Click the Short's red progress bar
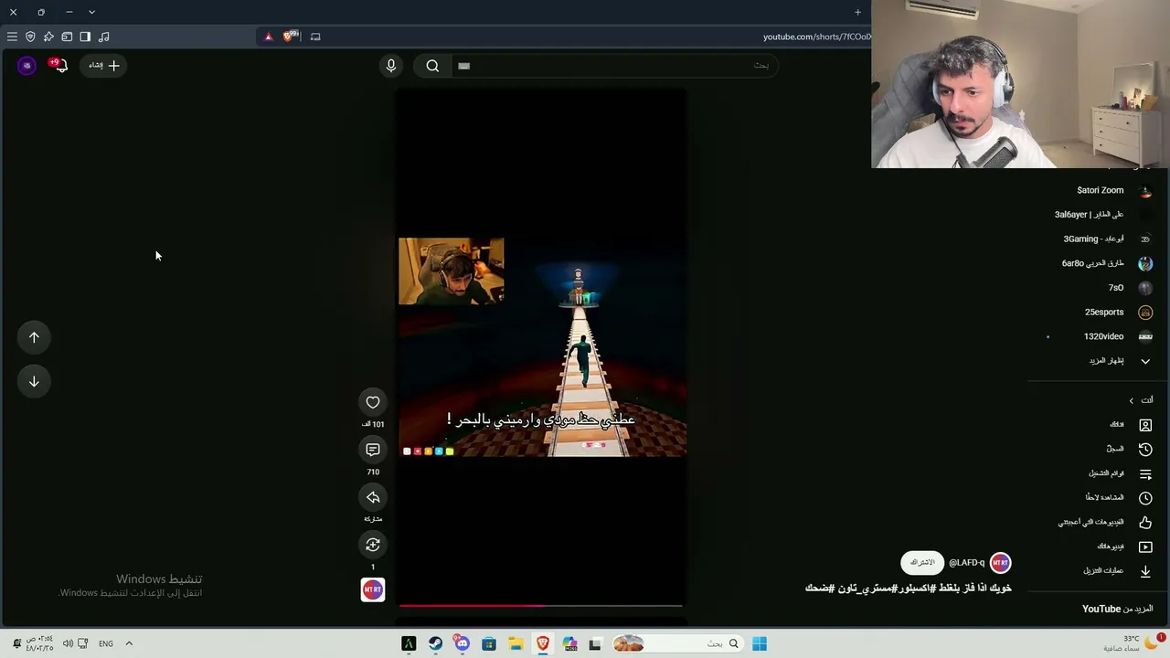Image resolution: width=1170 pixels, height=658 pixels. tap(541, 605)
